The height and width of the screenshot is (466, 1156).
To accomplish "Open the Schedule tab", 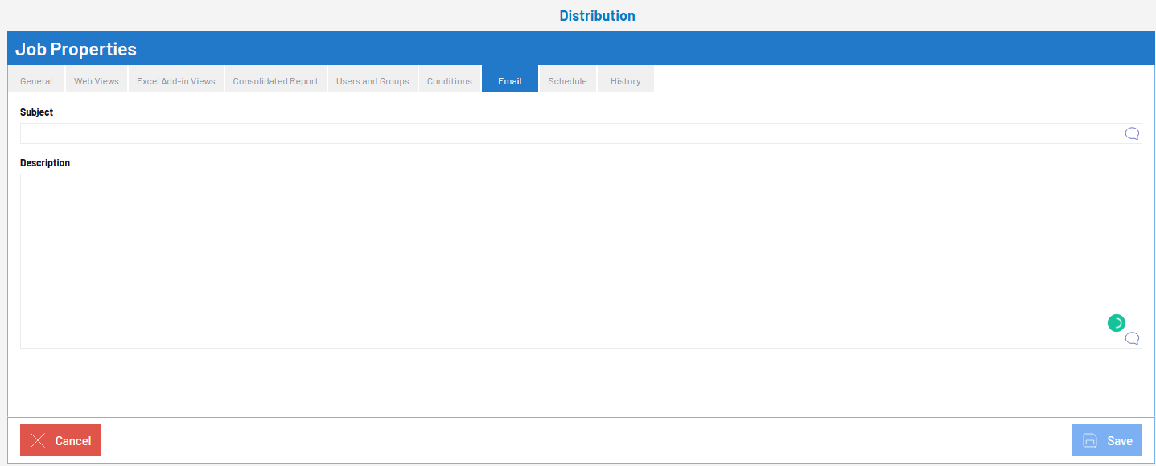I will [x=567, y=81].
